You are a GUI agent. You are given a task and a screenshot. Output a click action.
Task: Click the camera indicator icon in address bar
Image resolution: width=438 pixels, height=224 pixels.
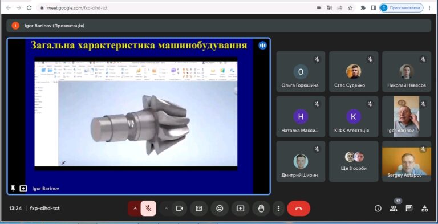(319, 8)
